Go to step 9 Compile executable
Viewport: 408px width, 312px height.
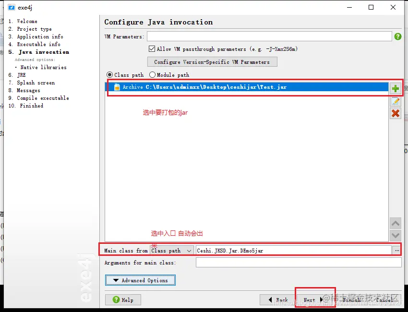[x=38, y=98]
